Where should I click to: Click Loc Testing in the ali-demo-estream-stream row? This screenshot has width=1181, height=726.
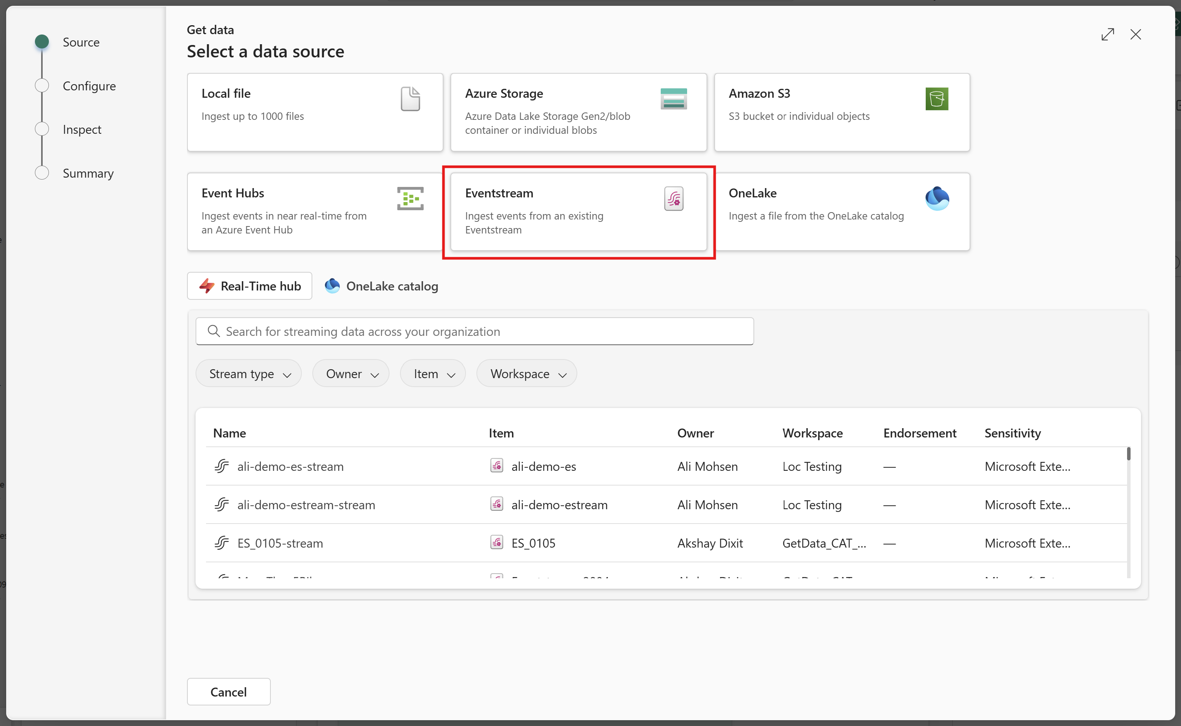point(812,504)
